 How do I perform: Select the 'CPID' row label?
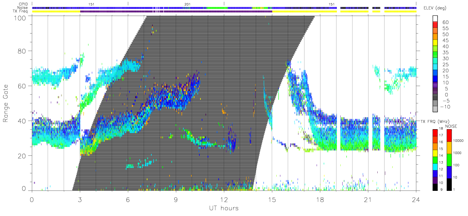tap(23, 4)
